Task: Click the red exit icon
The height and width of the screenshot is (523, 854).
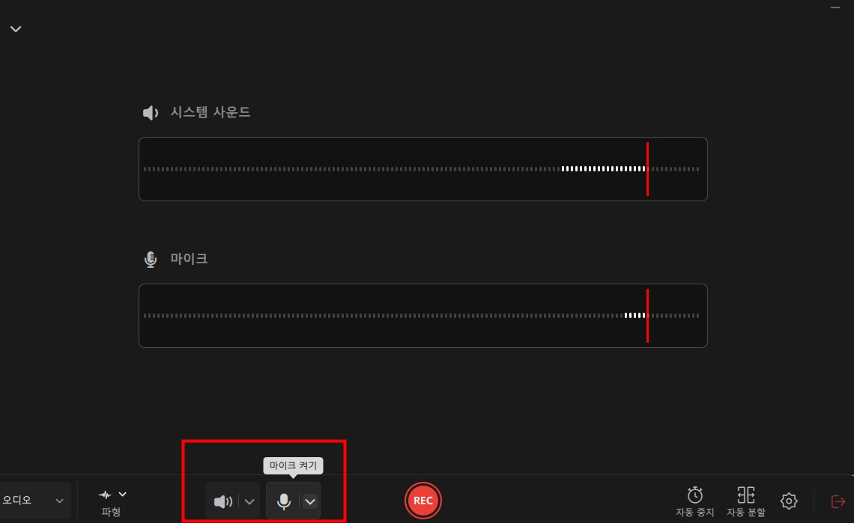Action: [838, 501]
